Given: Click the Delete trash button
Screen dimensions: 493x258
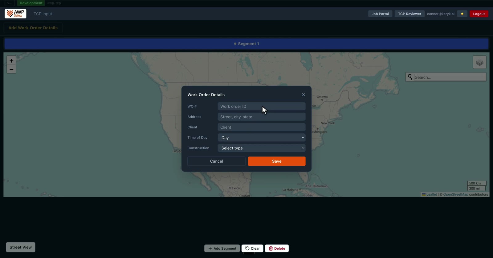Looking at the screenshot, I should (277, 248).
